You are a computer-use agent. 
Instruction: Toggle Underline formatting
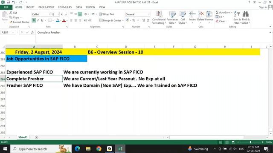(x=42, y=20)
